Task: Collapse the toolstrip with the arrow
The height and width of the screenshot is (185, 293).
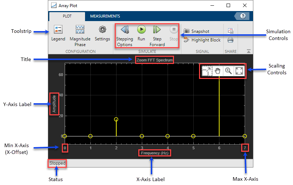Action: 249,51
